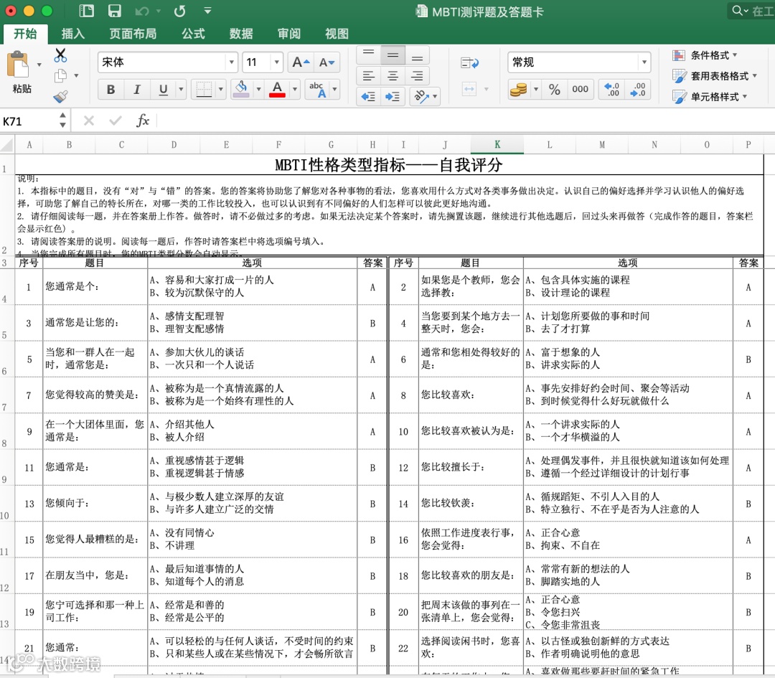
Task: Open the sidebar layout icon in title bar
Action: tap(87, 10)
